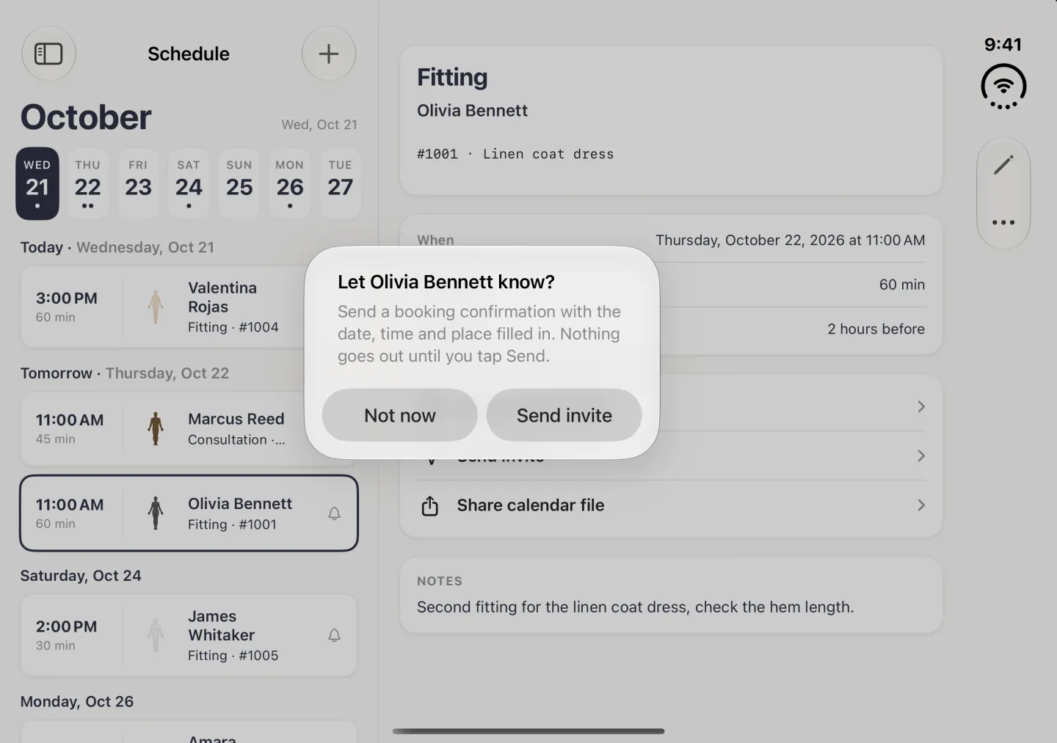This screenshot has width=1057, height=743.
Task: Tap bell icon on James Whitaker card
Action: tap(334, 635)
